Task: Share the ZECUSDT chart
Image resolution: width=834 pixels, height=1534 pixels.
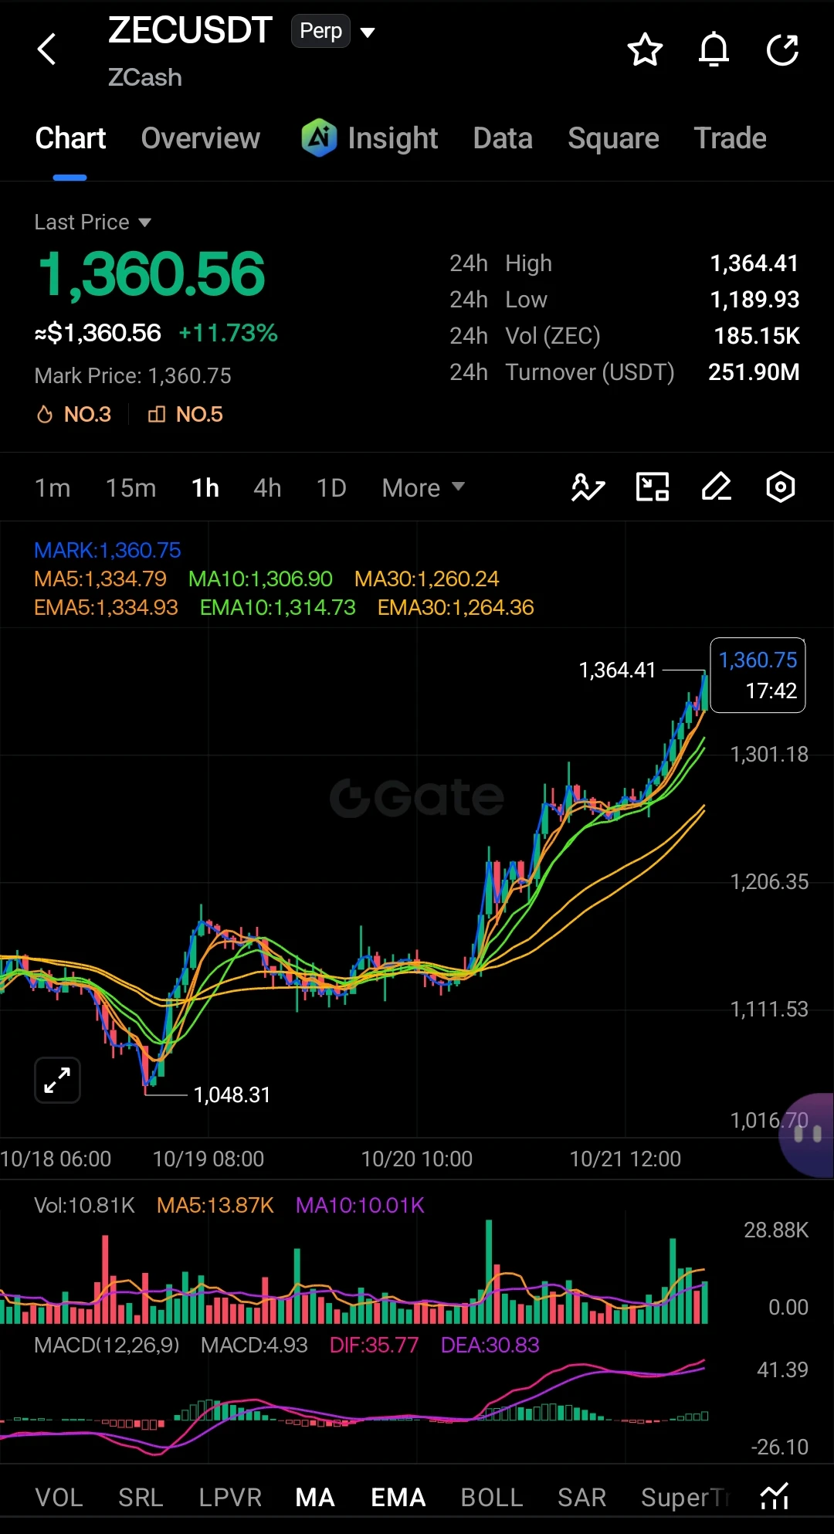Action: point(782,50)
